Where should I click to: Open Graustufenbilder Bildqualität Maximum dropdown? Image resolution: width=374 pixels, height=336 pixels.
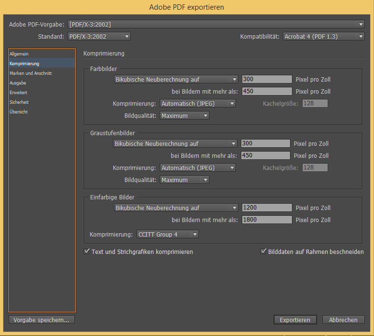click(x=184, y=180)
